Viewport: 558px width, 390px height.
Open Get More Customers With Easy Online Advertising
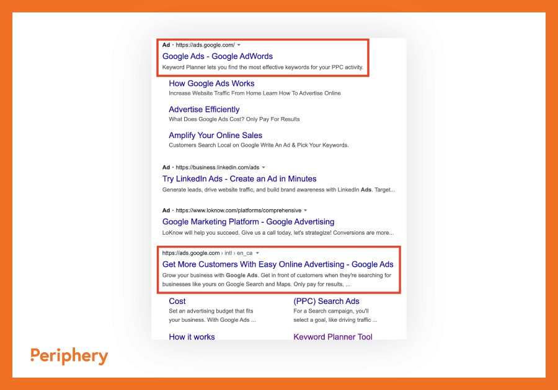click(278, 264)
